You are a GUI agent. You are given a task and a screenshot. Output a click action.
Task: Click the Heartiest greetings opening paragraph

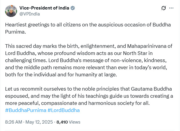[88, 28]
